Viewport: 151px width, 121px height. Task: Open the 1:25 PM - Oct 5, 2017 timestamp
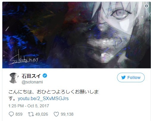(x=29, y=106)
